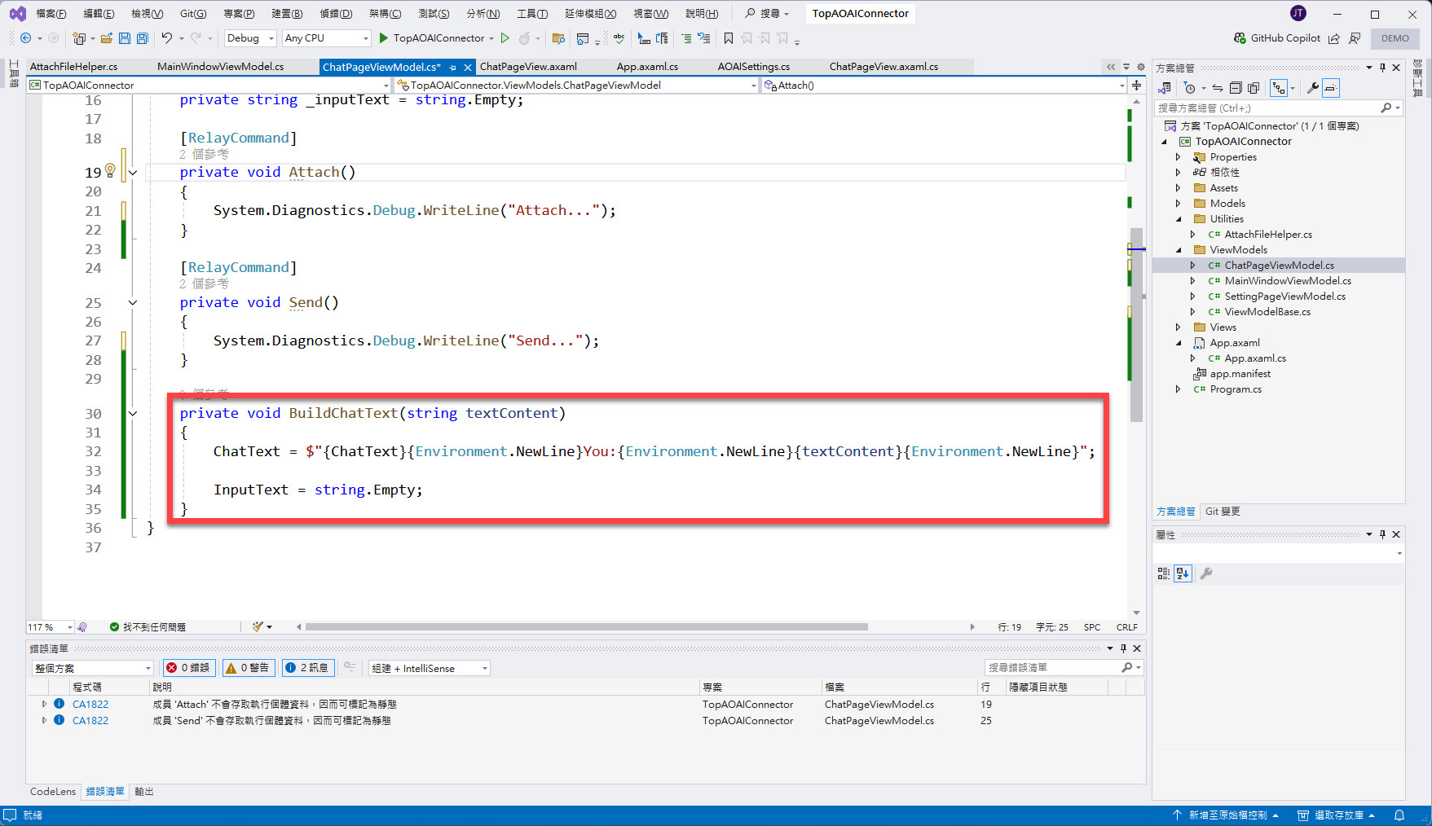Click the code cleanup broom icon

point(258,626)
